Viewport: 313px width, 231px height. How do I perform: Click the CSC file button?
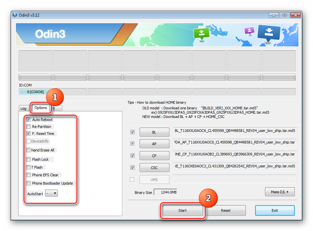[154, 168]
